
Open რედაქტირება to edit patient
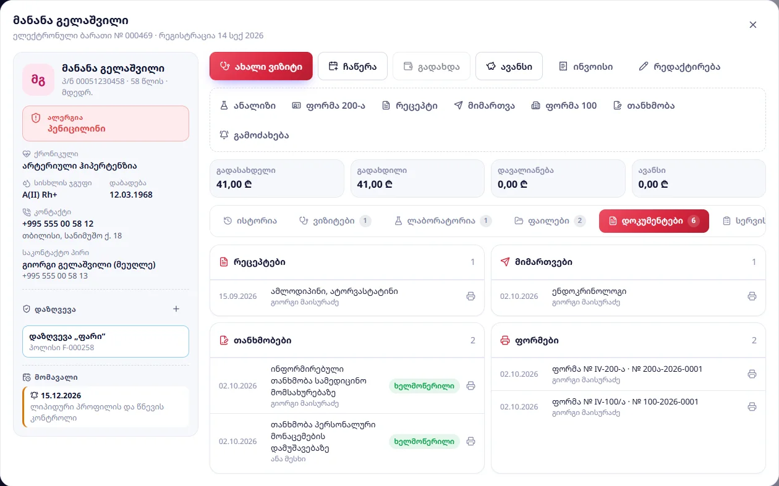click(x=679, y=66)
